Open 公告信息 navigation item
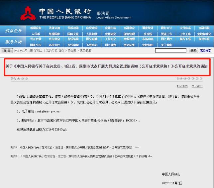The width and height of the screenshot is (214, 188). (54, 39)
